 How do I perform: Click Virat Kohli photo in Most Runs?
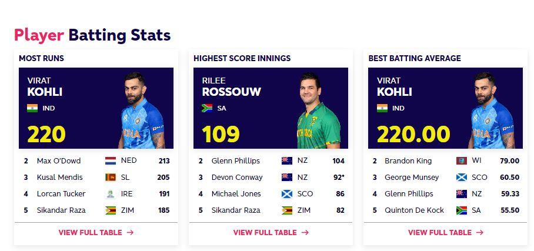143,112
